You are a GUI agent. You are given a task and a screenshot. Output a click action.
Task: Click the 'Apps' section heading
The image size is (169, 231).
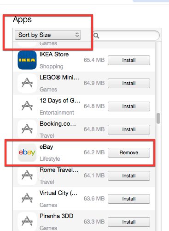tap(22, 20)
